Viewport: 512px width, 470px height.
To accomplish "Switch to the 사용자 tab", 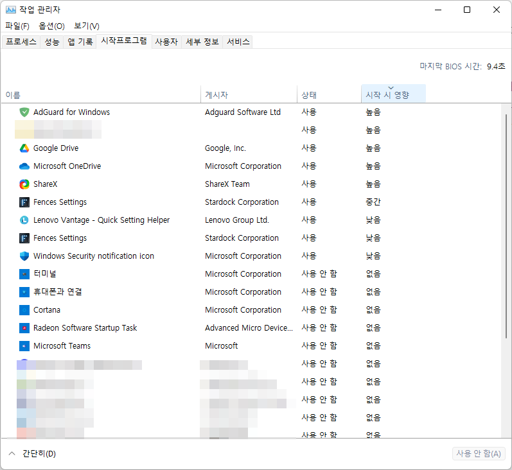I will pyautogui.click(x=166, y=42).
